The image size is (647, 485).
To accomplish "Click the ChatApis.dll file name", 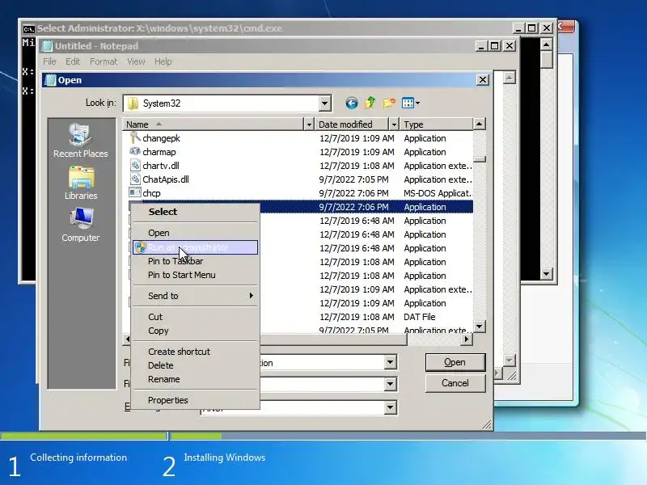I will point(166,179).
